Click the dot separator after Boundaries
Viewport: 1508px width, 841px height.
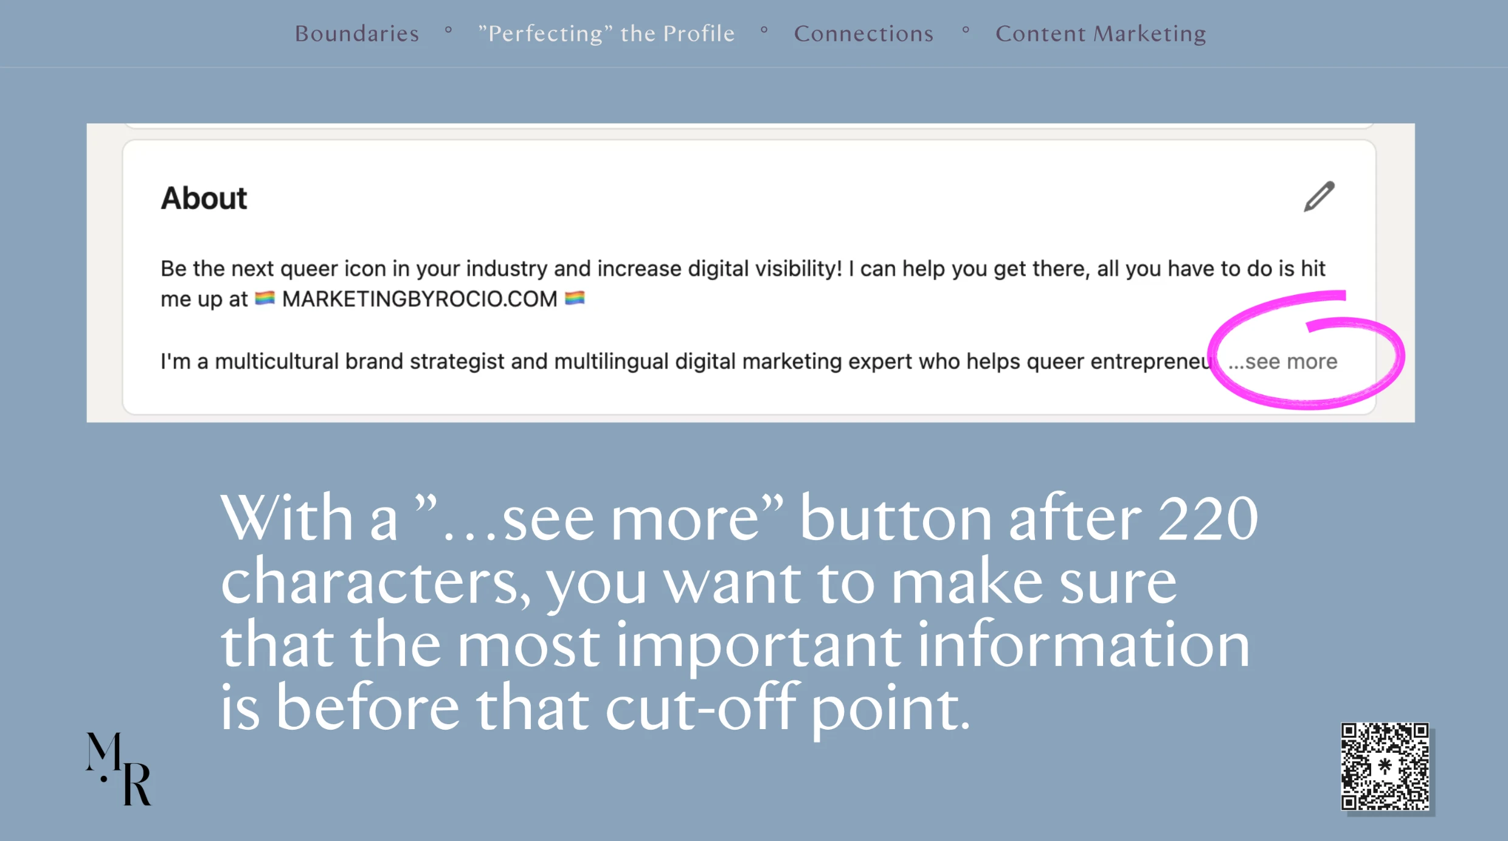coord(448,30)
